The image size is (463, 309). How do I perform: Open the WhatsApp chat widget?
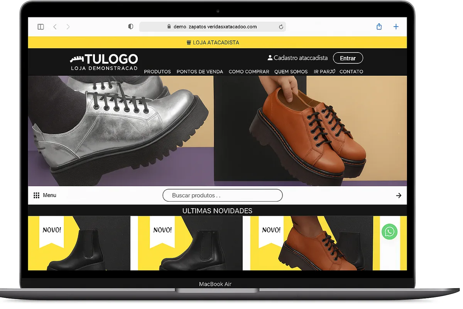pyautogui.click(x=389, y=232)
